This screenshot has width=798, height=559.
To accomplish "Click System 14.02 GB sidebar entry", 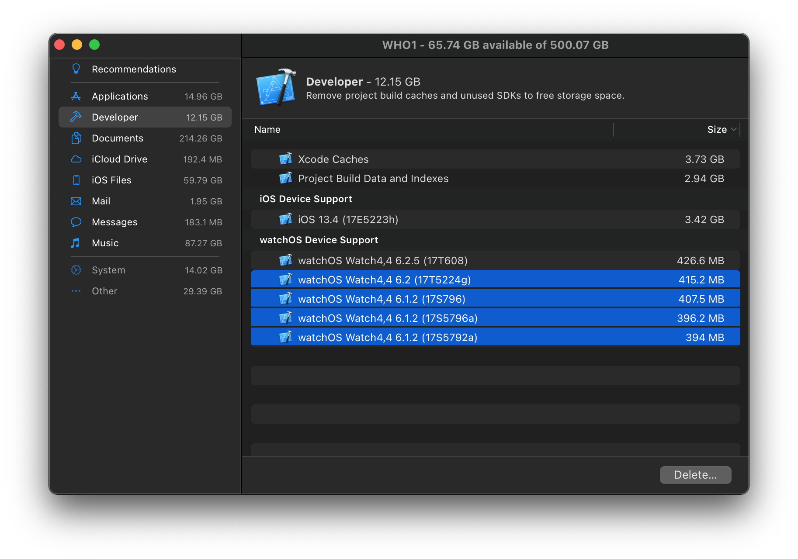I will (x=145, y=270).
